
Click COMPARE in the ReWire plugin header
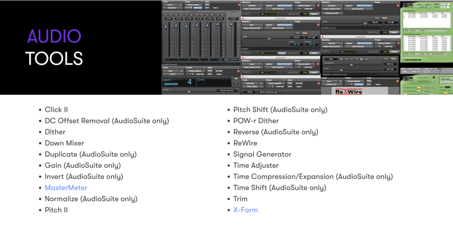pyautogui.click(x=358, y=85)
